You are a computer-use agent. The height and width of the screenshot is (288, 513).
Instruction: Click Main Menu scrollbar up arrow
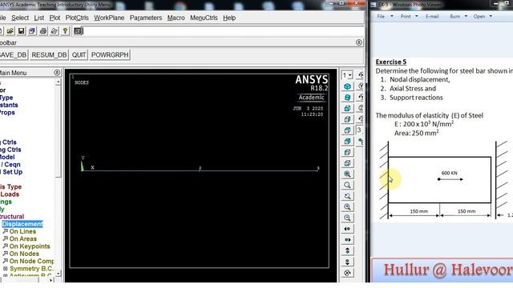[59, 82]
